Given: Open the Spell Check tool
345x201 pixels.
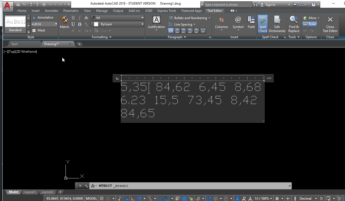Looking at the screenshot, I should point(263,24).
